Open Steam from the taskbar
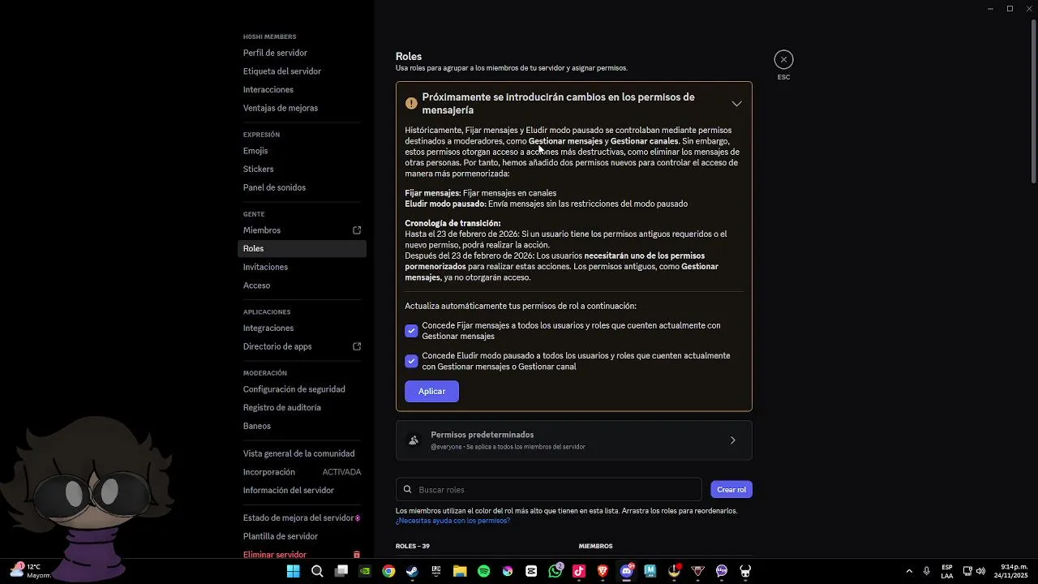This screenshot has width=1038, height=584. click(413, 571)
